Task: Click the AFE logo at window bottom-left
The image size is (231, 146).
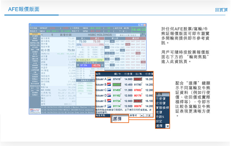Action: pyautogui.click(x=35, y=111)
